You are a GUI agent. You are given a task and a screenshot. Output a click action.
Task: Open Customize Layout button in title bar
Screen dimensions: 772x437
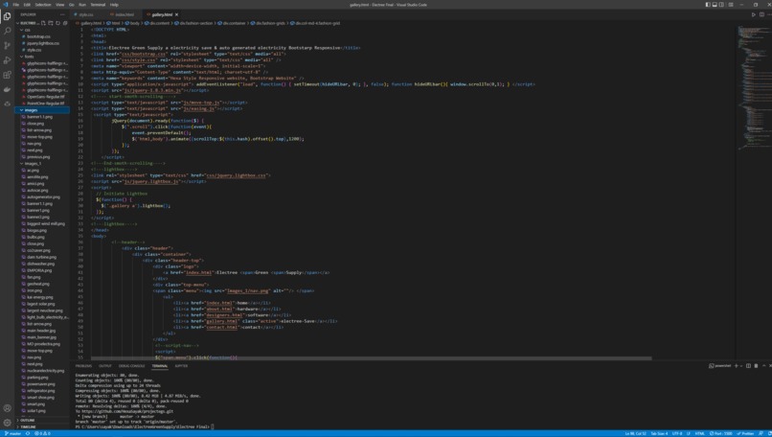point(731,5)
